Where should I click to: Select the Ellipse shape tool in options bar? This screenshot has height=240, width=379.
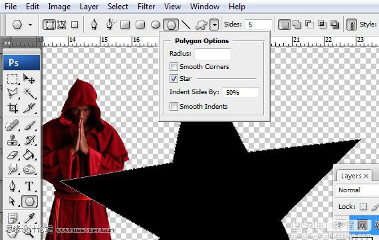156,25
